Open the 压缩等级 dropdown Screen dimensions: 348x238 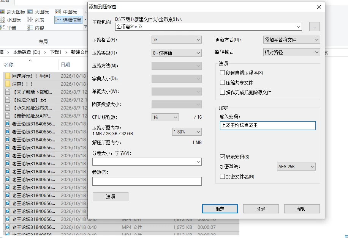[176, 53]
